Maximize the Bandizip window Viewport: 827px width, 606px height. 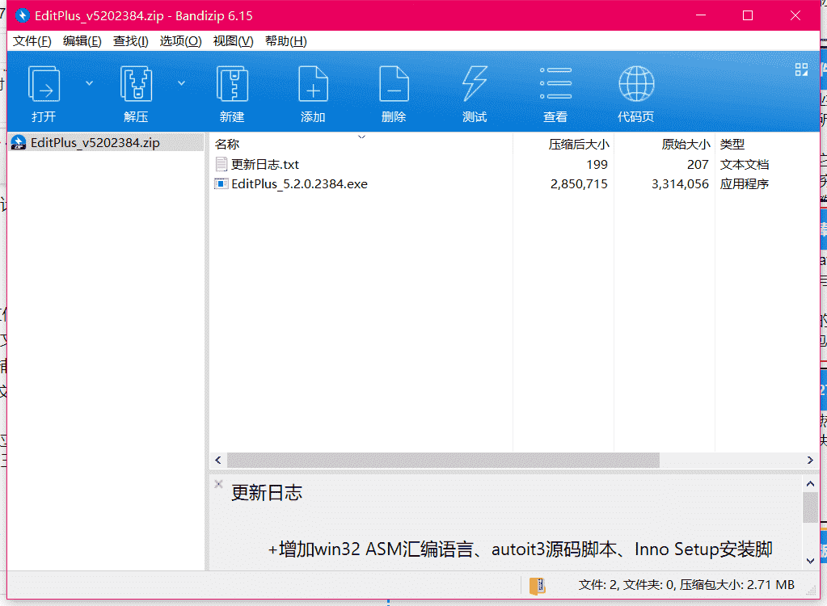(747, 15)
